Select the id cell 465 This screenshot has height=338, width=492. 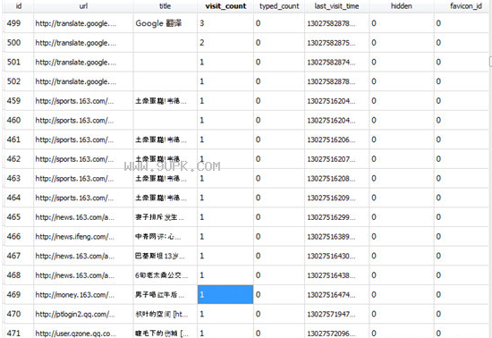(x=19, y=217)
